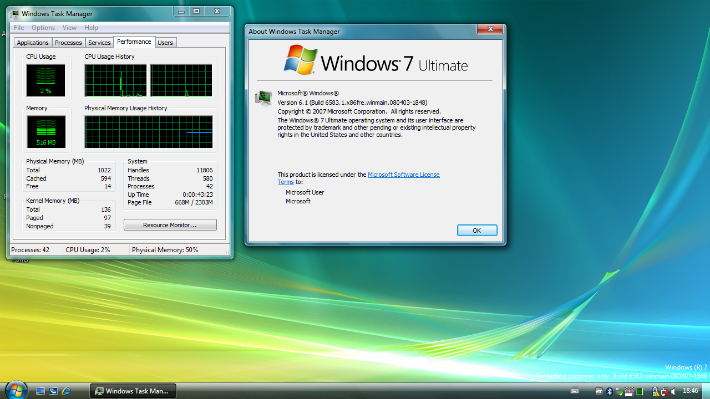Click the Show Desktop quick launch icon

coord(40,391)
